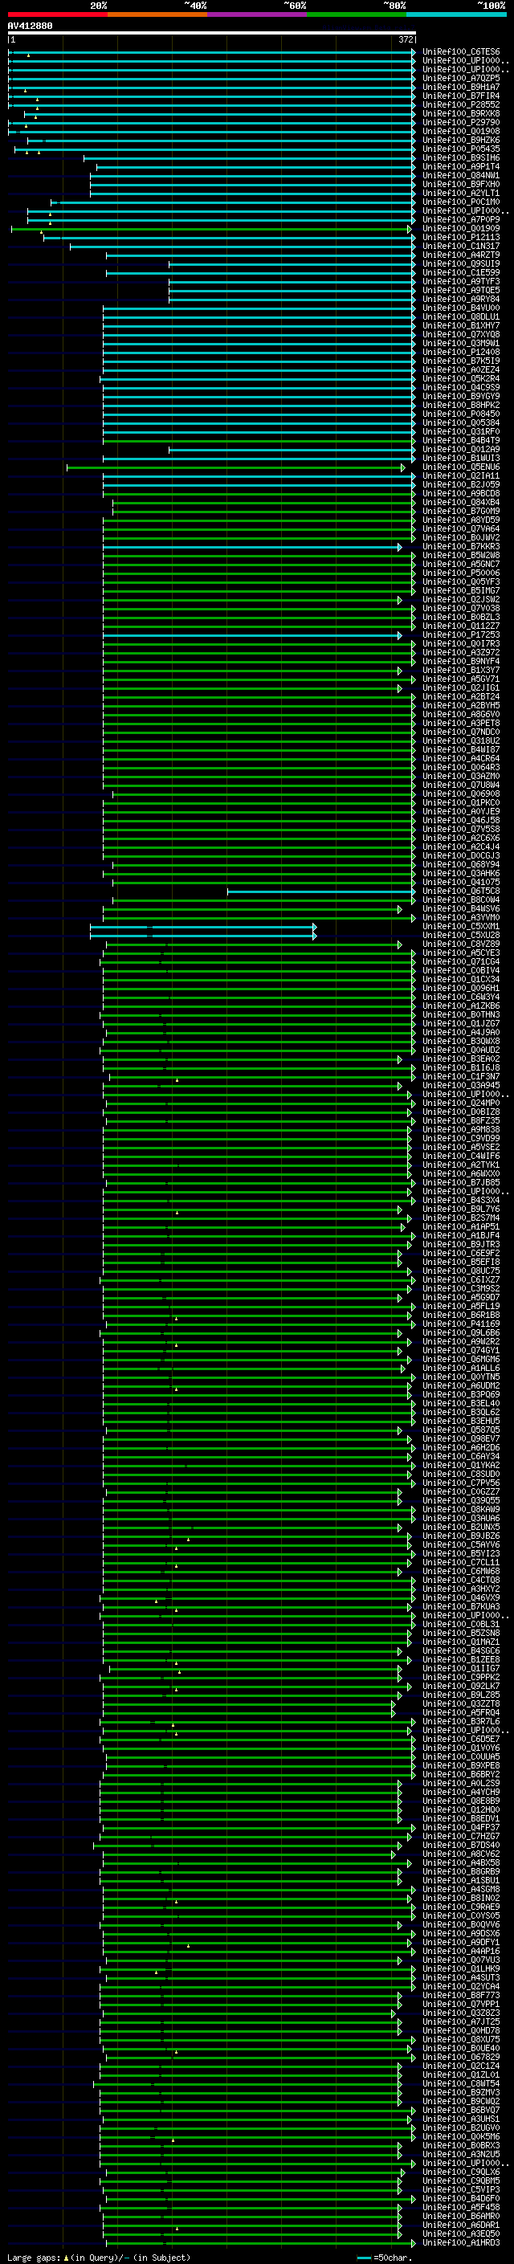This screenshot has width=514, height=2264.
Task: Select the UniRef100_C1N317 label
Action: click(x=461, y=246)
